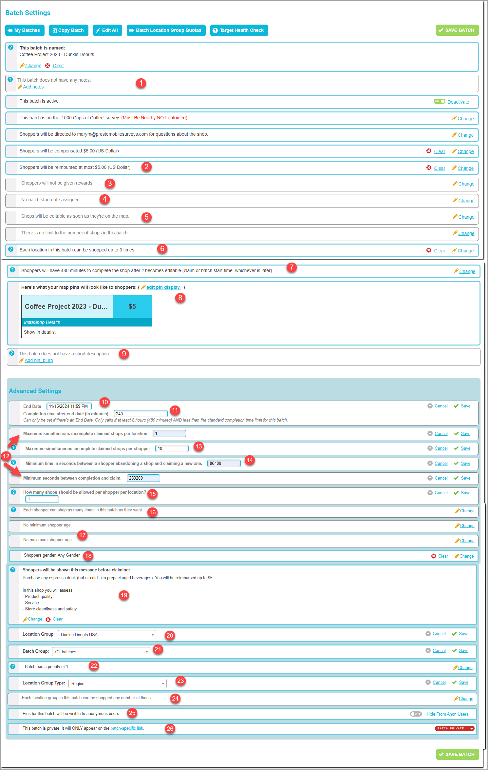Image resolution: width=490 pixels, height=772 pixels.
Task: Open the Location Group Type Region dropdown
Action: pyautogui.click(x=118, y=683)
